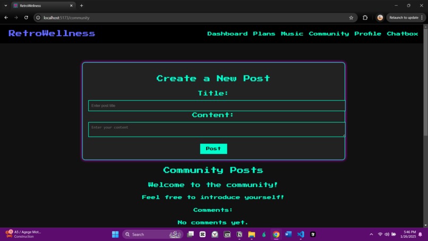The height and width of the screenshot is (241, 428).
Task: Open File Explorer from the taskbar
Action: pyautogui.click(x=251, y=235)
